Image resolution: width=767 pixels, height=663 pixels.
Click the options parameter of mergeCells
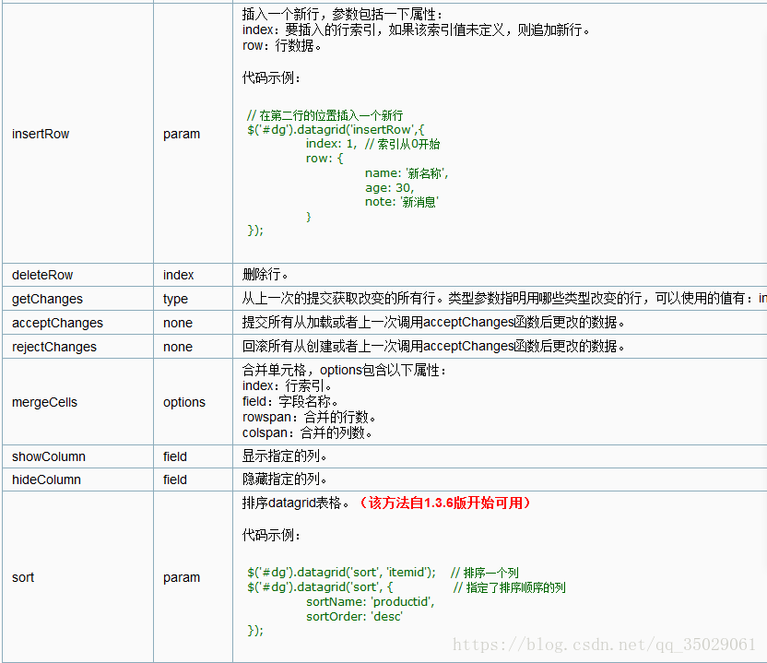coord(184,402)
